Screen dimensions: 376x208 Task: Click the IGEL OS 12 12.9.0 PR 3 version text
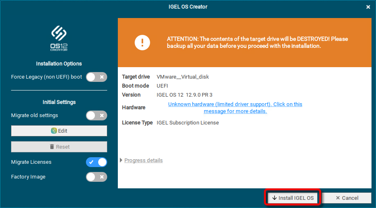pyautogui.click(x=185, y=95)
